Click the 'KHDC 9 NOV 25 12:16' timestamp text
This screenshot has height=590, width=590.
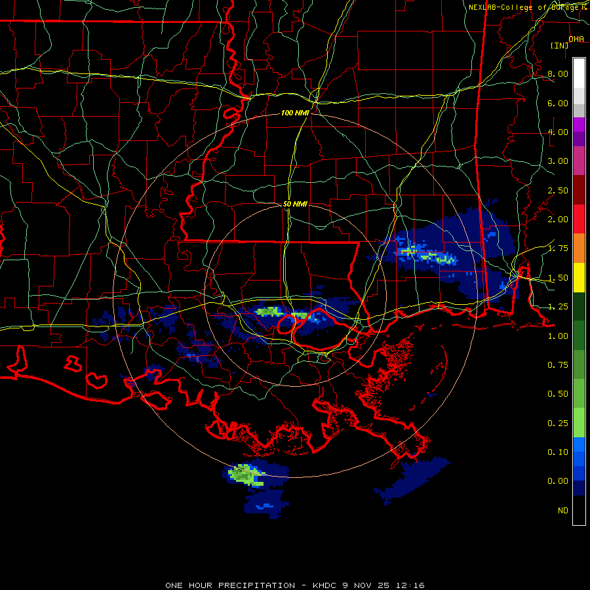[x=368, y=585]
